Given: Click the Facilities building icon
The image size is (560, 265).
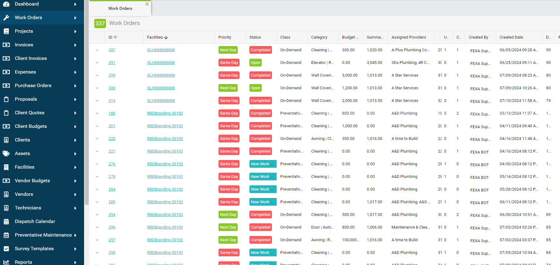Looking at the screenshot, I should click(x=6, y=167).
